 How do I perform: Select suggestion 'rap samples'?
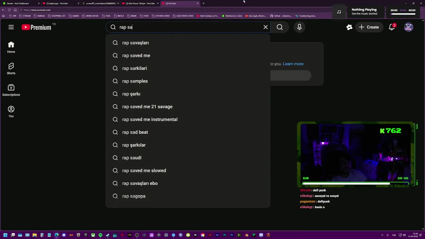pos(188,81)
